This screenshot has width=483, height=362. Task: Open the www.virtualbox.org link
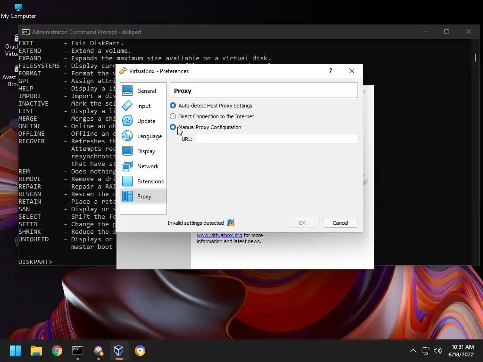click(x=219, y=235)
